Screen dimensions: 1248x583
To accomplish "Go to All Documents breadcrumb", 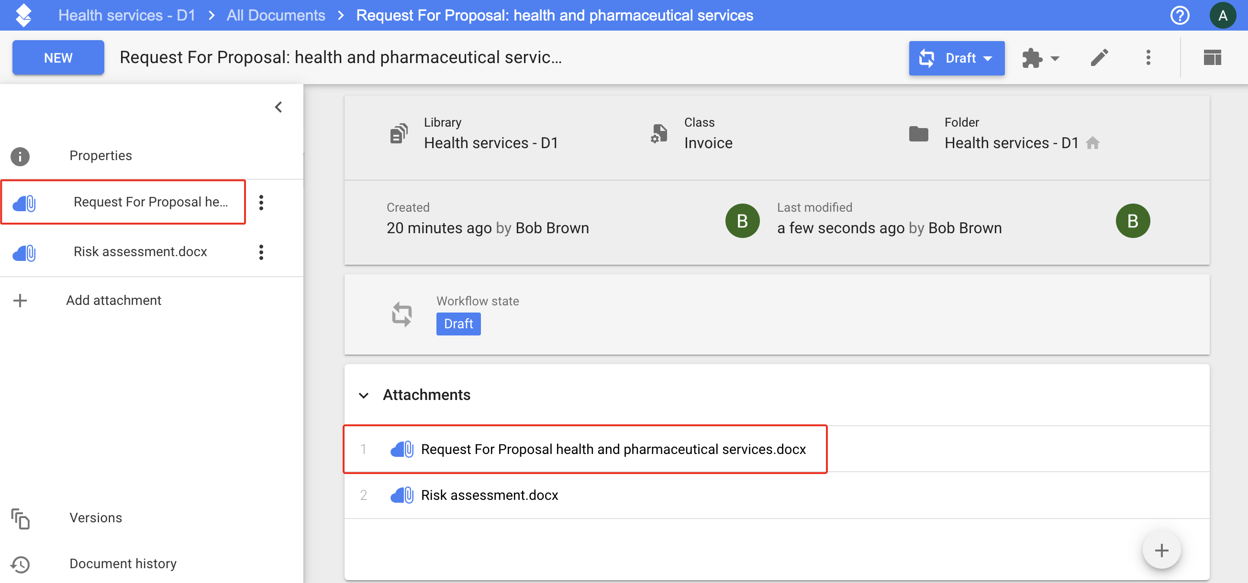I will 275,15.
